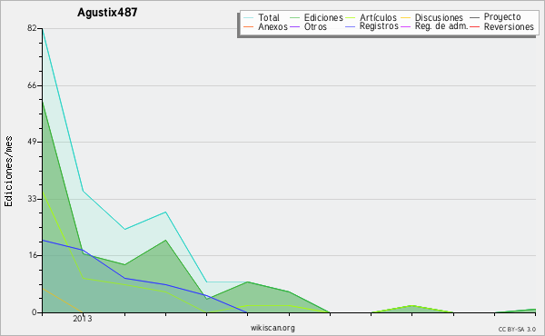Click the y-axis value 33

tap(32, 199)
